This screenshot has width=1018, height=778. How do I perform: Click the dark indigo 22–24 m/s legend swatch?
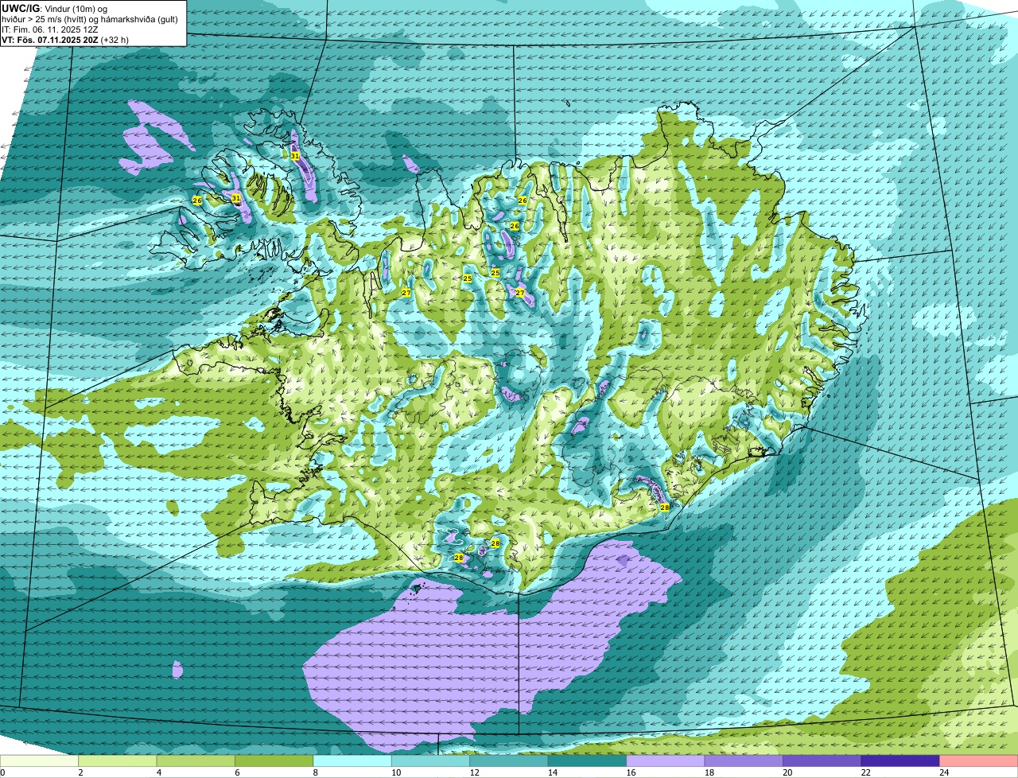tap(901, 760)
